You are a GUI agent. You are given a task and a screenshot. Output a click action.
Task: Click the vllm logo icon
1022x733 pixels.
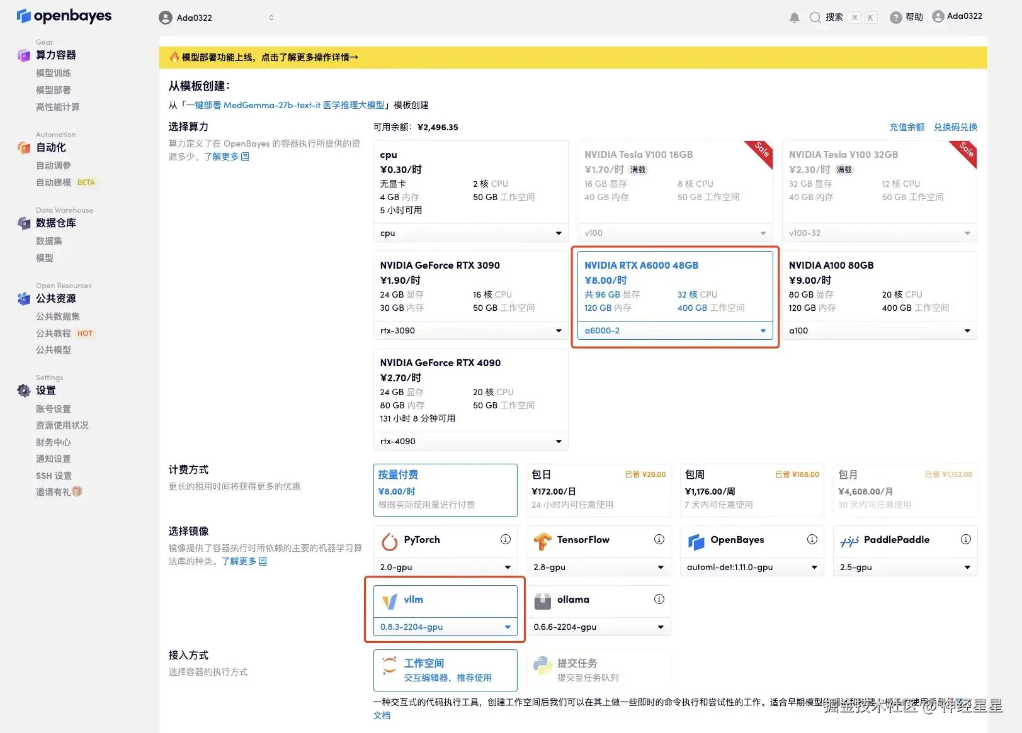pos(390,601)
